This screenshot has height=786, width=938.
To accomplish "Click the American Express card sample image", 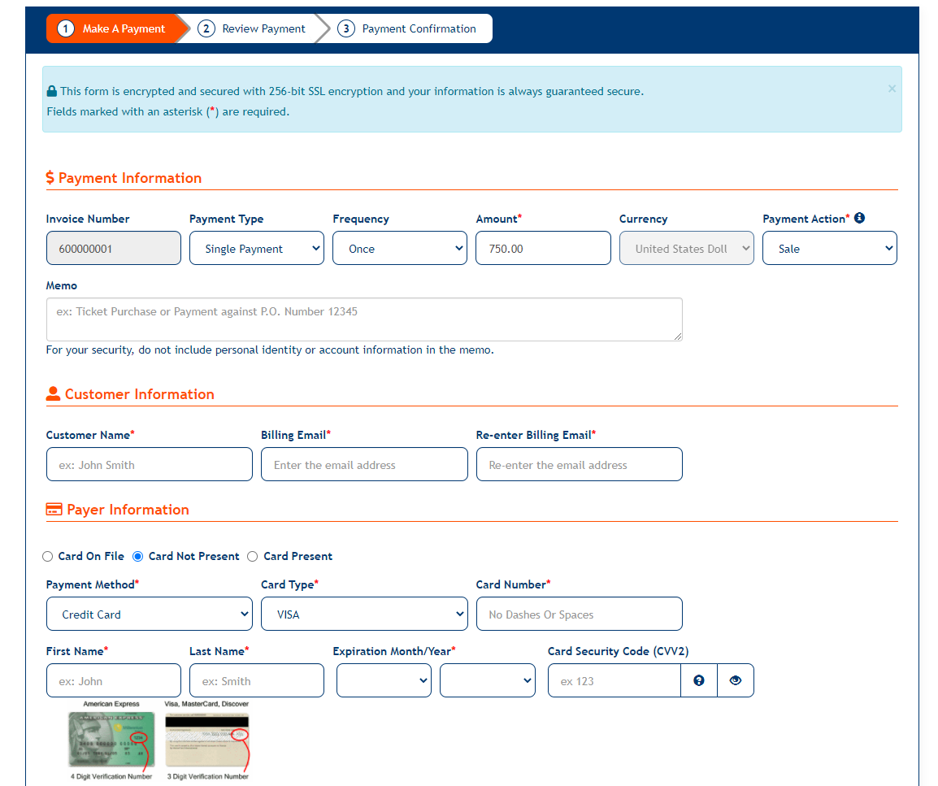I will [x=111, y=739].
